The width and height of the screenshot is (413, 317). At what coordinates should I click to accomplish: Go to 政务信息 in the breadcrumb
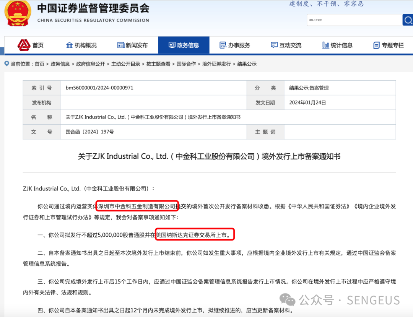60,64
